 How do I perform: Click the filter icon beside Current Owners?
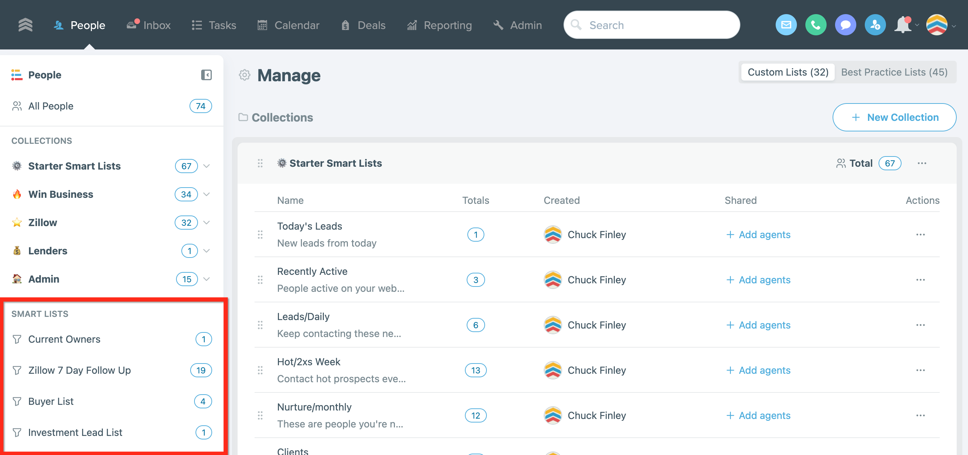17,339
